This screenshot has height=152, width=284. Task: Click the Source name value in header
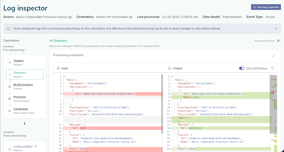44,17
